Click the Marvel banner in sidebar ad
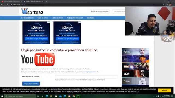This screenshot has height=98, width=175. coord(135,66)
